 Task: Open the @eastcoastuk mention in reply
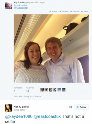pyautogui.click(x=47, y=117)
